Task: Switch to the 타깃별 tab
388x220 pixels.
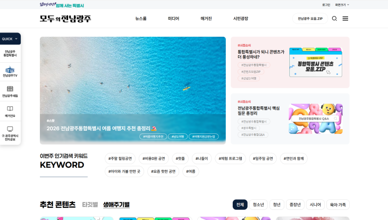Action: click(90, 205)
